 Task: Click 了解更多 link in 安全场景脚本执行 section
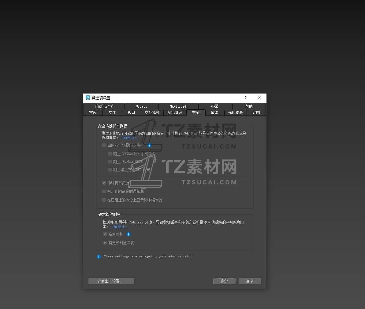[x=129, y=138]
